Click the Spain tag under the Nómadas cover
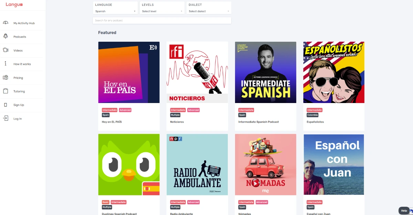This screenshot has height=215, width=413. coord(242,207)
